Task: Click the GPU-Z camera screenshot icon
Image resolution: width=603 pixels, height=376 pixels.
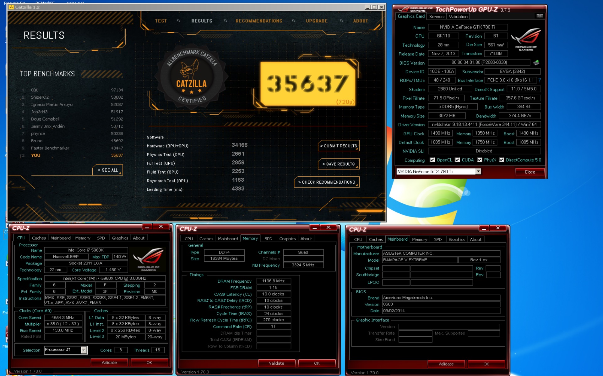Action: point(540,16)
